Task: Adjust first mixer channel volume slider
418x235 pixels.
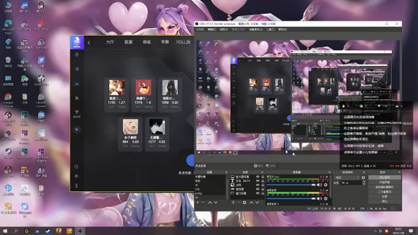Action: [x=291, y=185]
